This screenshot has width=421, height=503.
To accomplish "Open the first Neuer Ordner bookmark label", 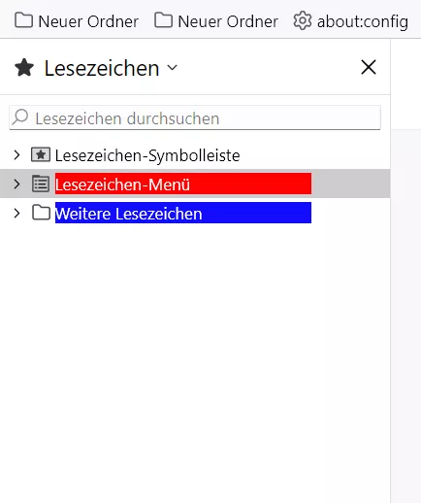I will [x=88, y=22].
